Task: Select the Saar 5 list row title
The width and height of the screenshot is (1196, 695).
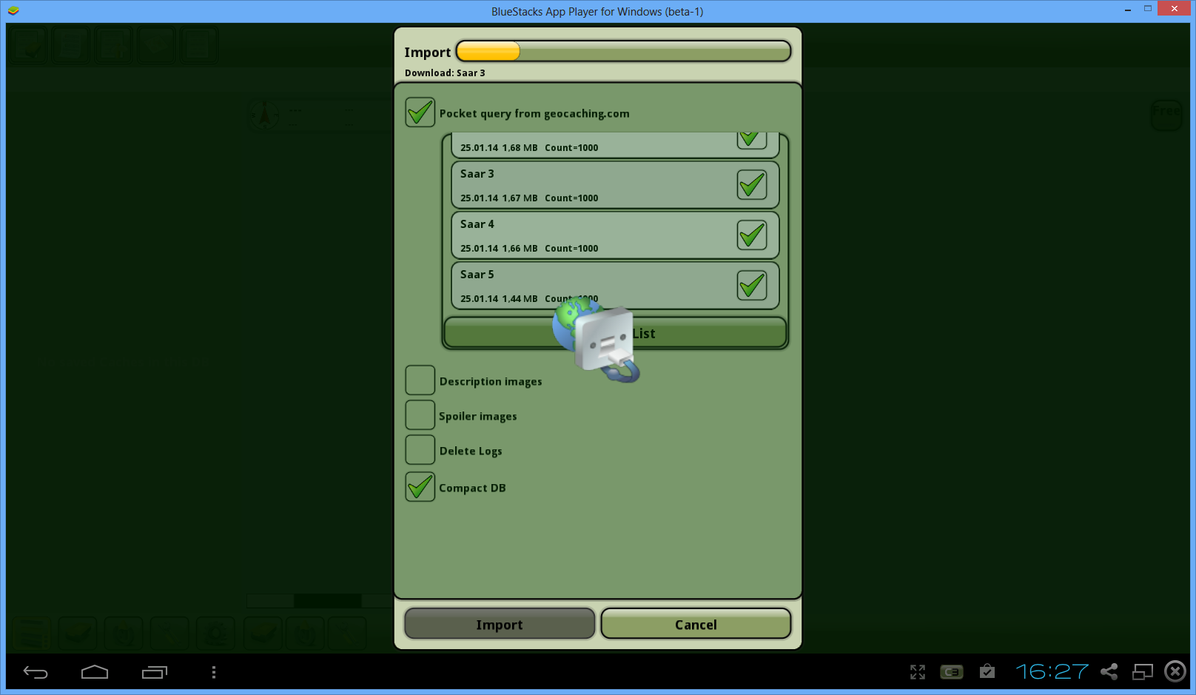Action: (477, 275)
